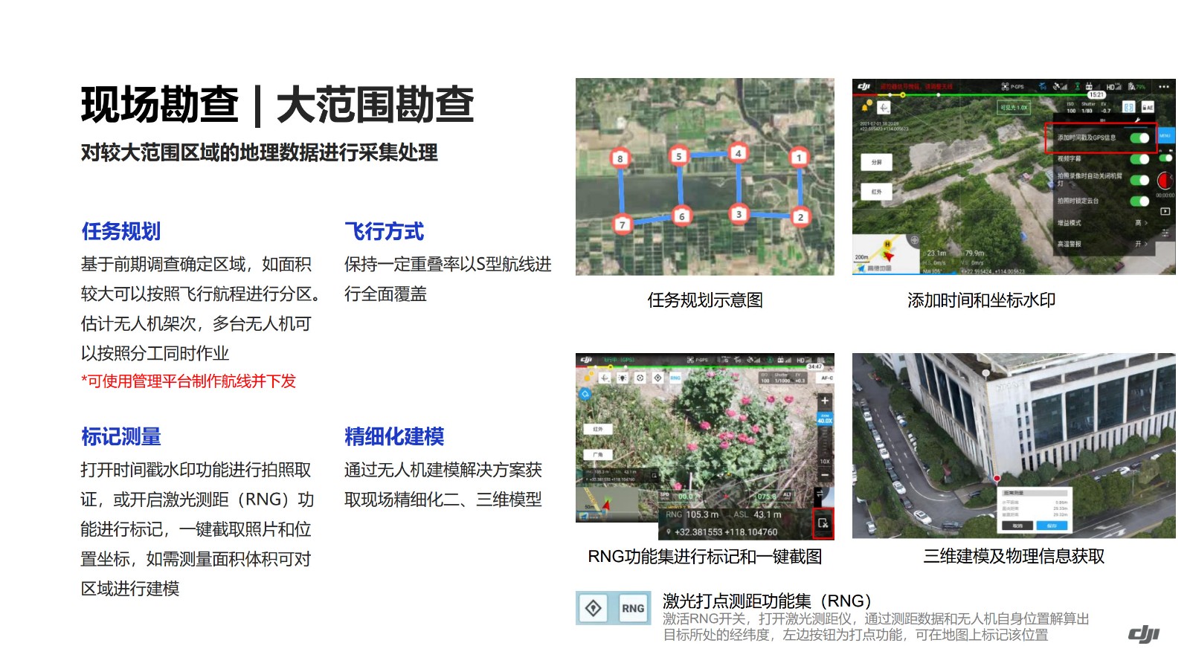Click waypoint 5 on the mission map
Screen dimensions: 1190x669
pyautogui.click(x=678, y=156)
